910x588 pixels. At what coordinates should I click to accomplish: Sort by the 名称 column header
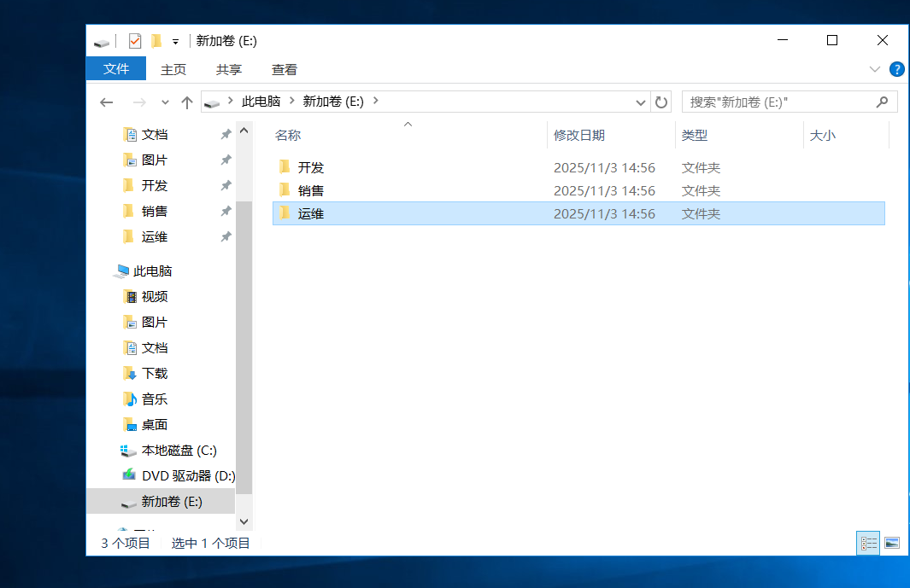click(288, 135)
